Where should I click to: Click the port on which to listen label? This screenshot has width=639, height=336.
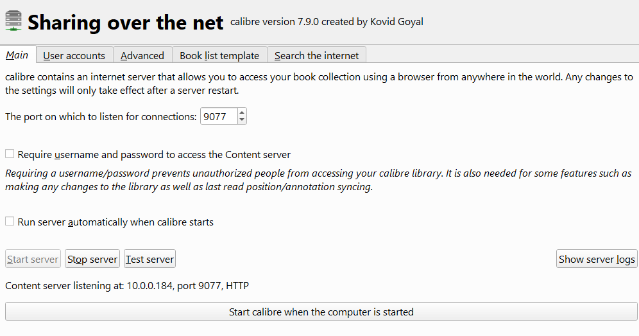[101, 117]
